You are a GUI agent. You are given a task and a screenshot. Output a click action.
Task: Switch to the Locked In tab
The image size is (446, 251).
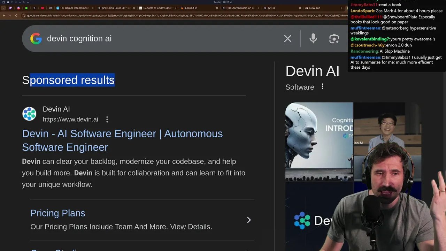(x=199, y=8)
